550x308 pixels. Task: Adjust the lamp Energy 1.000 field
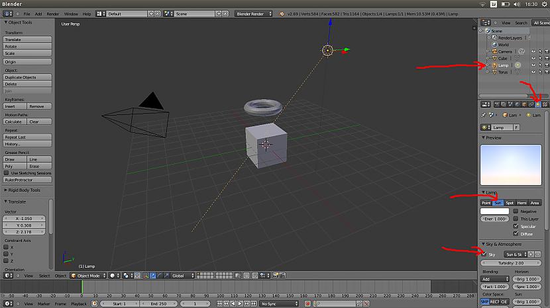tap(494, 219)
